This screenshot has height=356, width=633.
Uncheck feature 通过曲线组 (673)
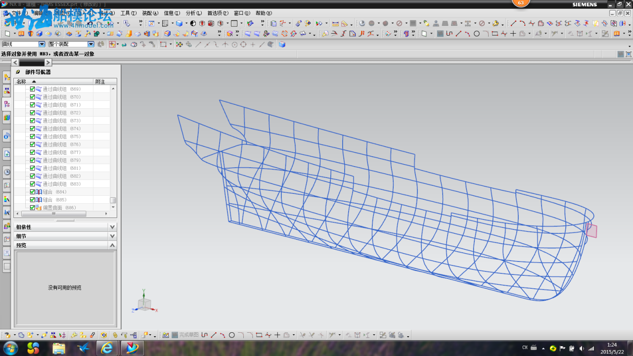coord(33,121)
